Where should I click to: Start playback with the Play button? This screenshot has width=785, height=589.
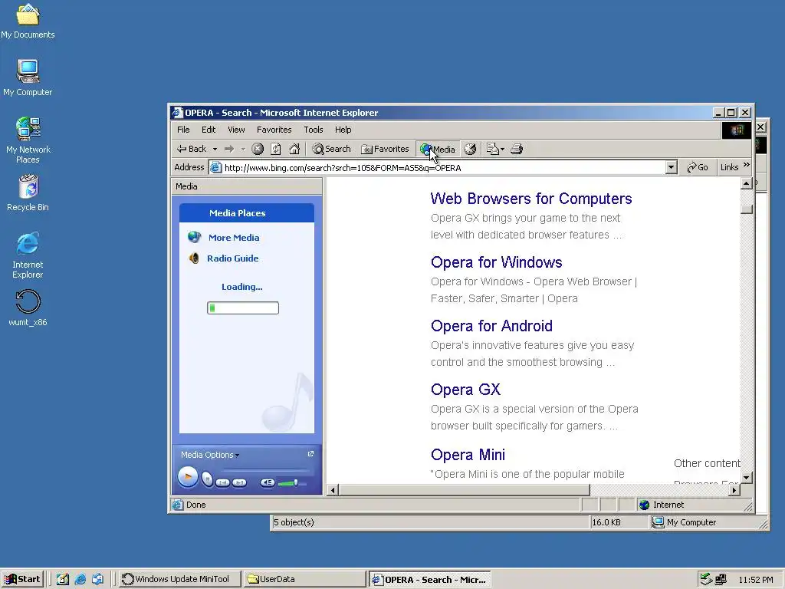pyautogui.click(x=188, y=477)
